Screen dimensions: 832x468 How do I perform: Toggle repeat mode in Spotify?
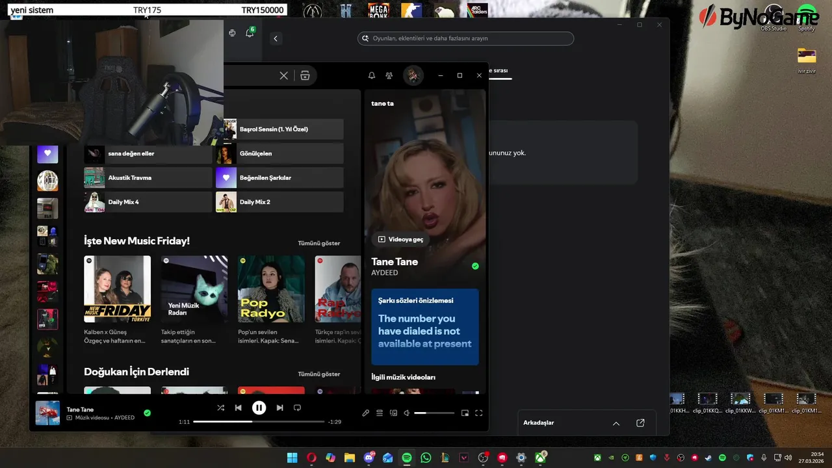pyautogui.click(x=298, y=408)
